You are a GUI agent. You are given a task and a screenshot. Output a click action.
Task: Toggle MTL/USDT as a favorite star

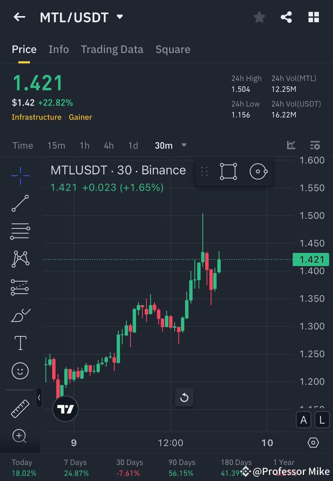[259, 17]
